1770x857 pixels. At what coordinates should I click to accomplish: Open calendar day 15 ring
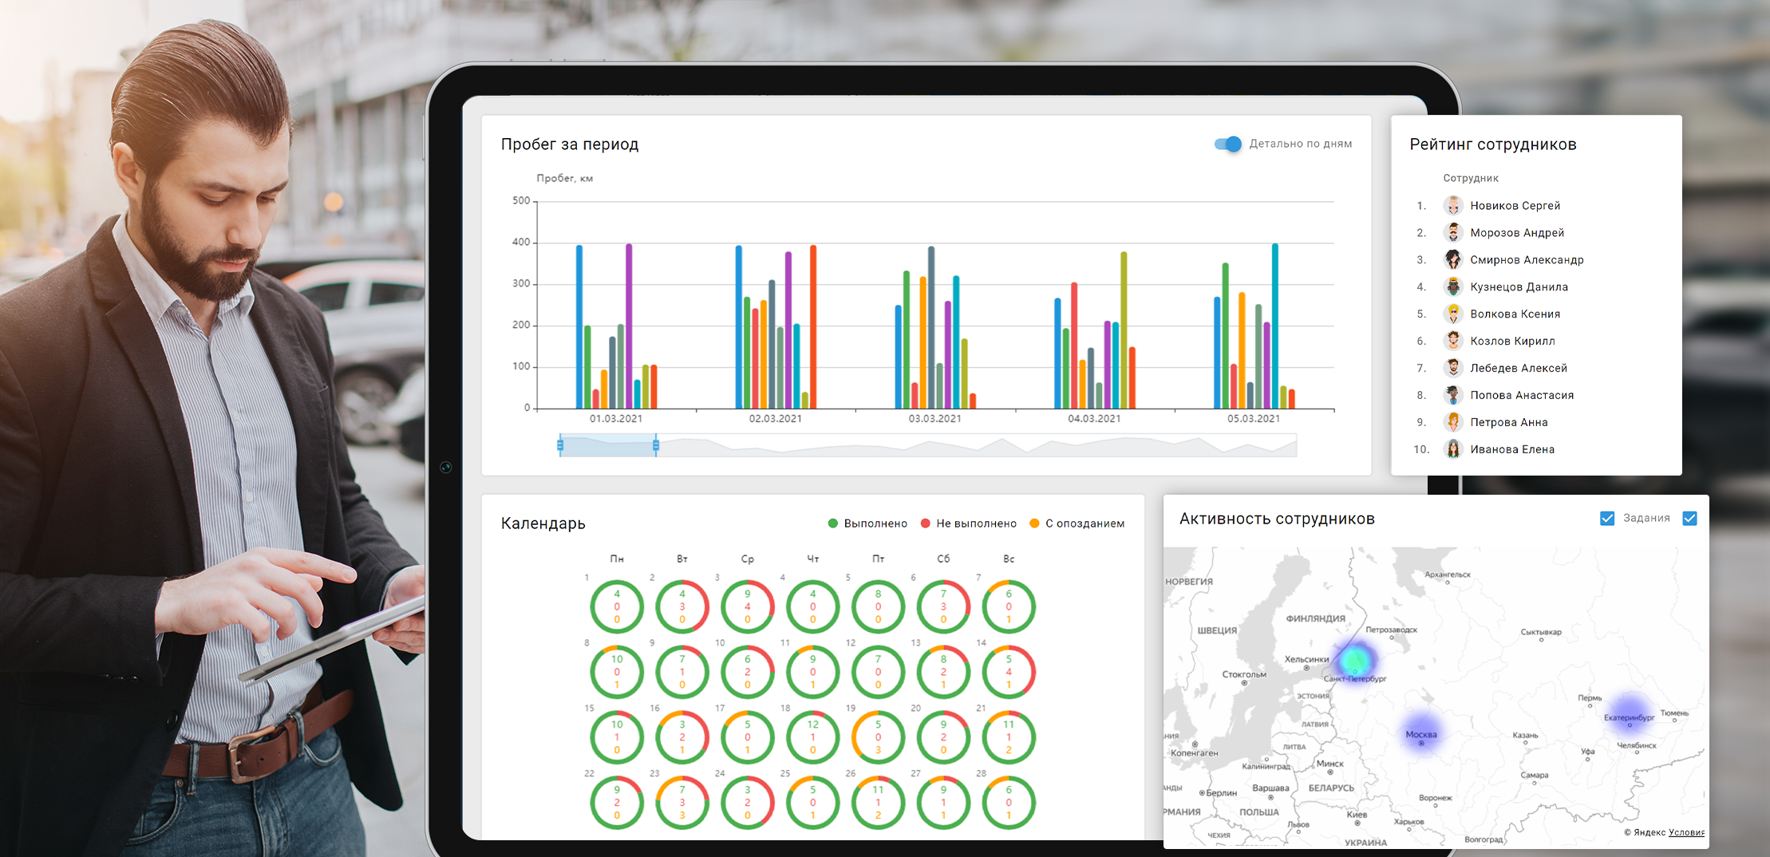(617, 738)
